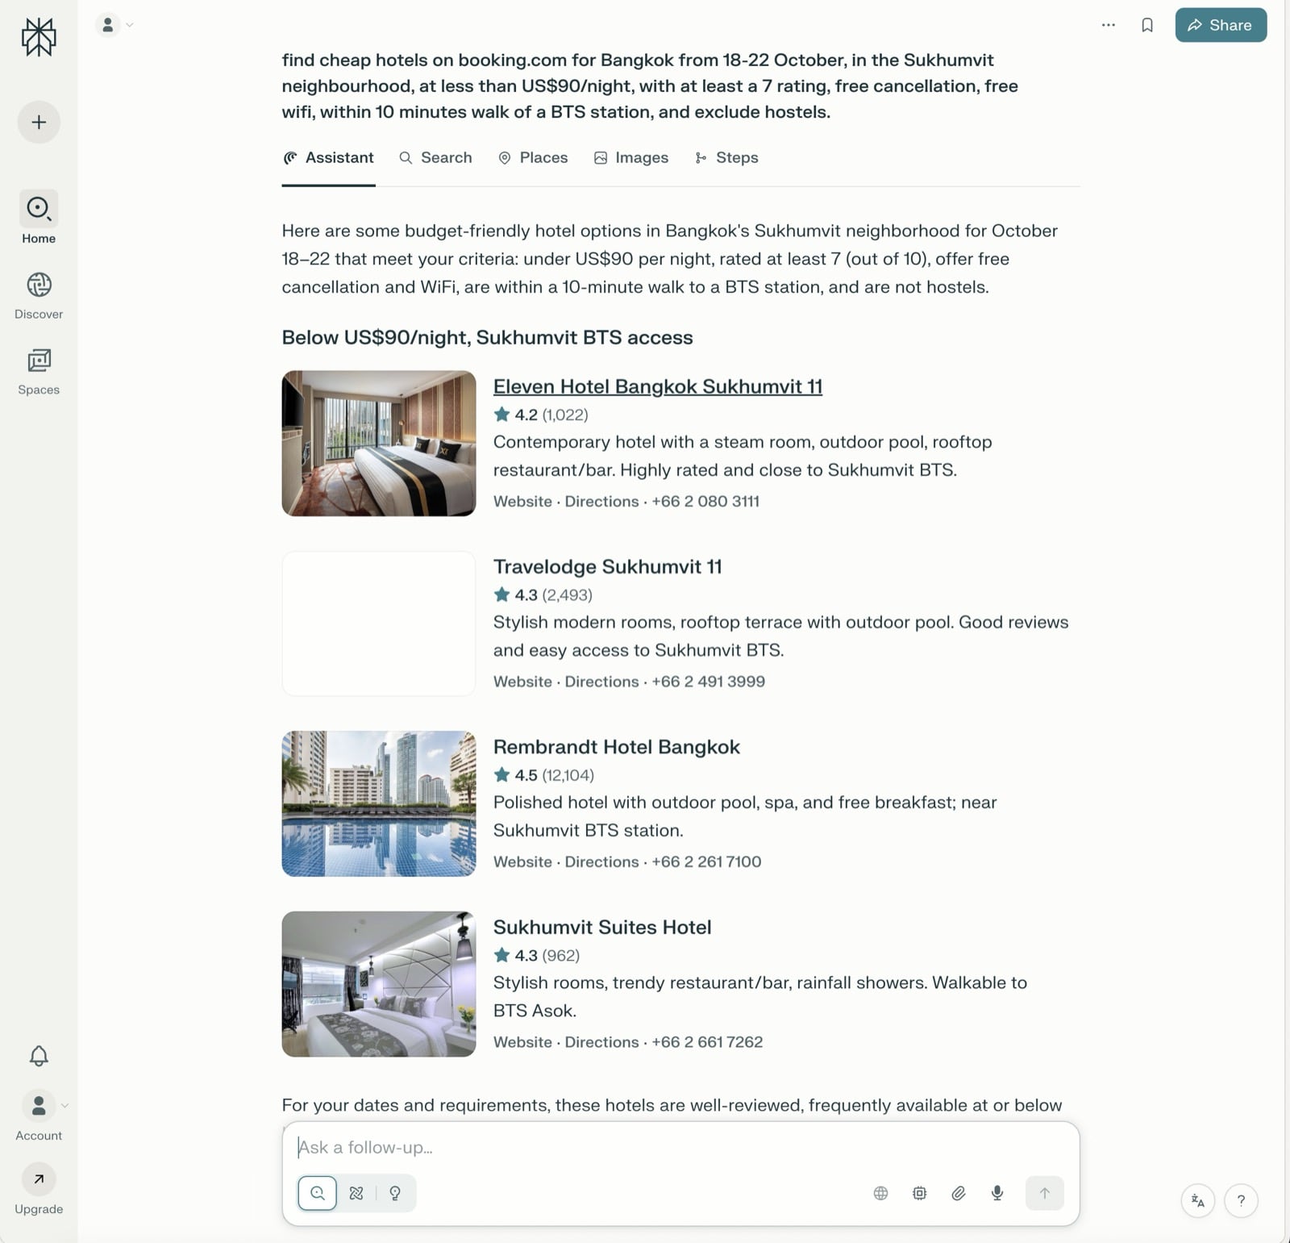Screen dimensions: 1290x1243
Task: Click the Share button
Action: [1220, 25]
